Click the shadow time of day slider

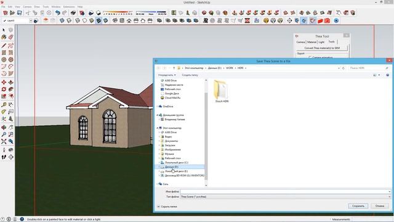151,12
